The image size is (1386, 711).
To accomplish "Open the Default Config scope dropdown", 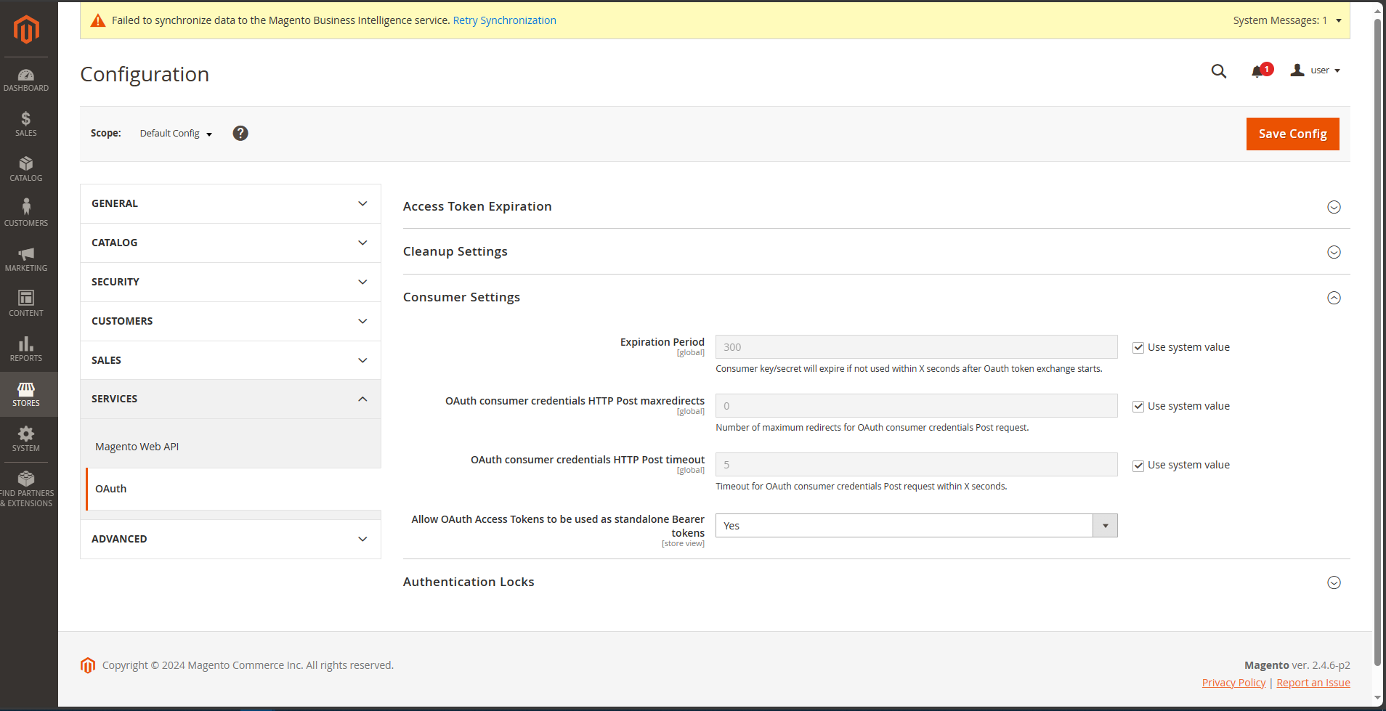I will tap(176, 134).
